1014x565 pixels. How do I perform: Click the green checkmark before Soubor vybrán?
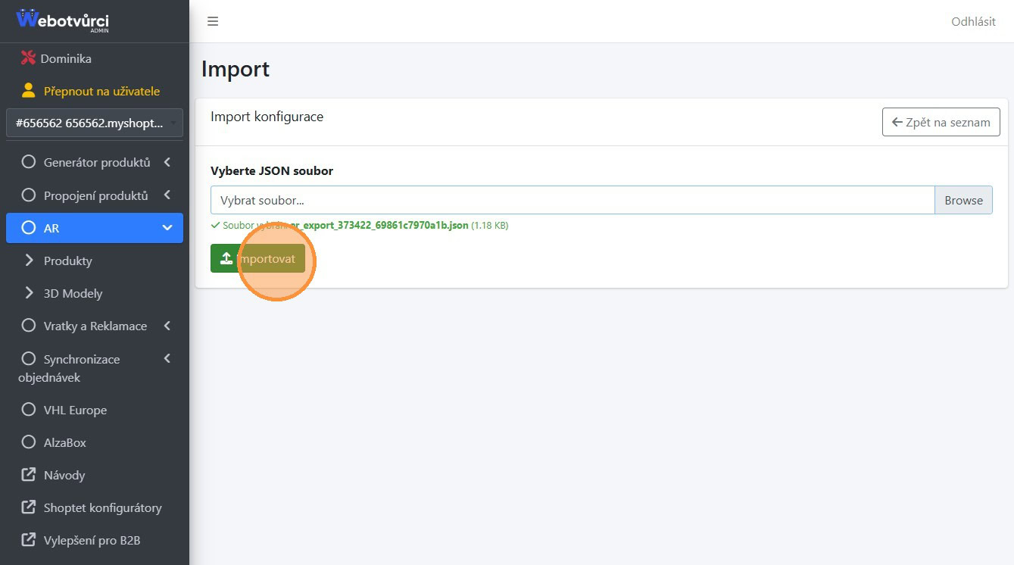215,225
